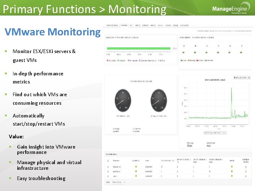Open the Network Usage value link
Screen dimensions: 255x191
coord(209,145)
